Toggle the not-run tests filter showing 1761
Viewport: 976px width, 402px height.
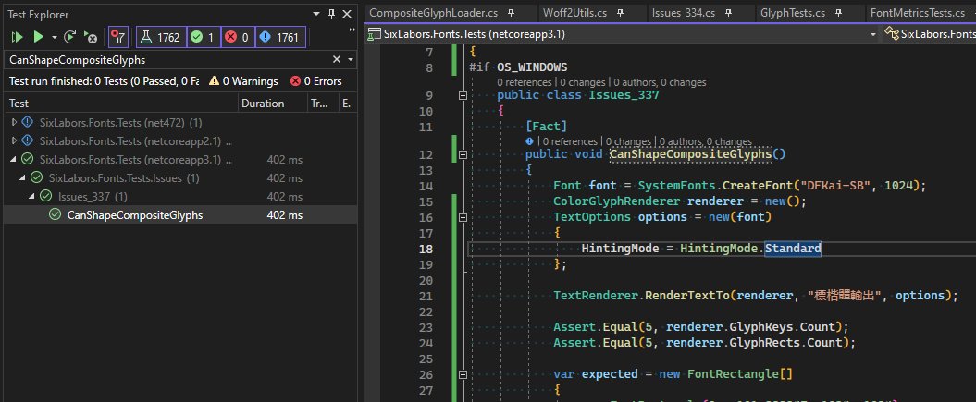point(280,37)
